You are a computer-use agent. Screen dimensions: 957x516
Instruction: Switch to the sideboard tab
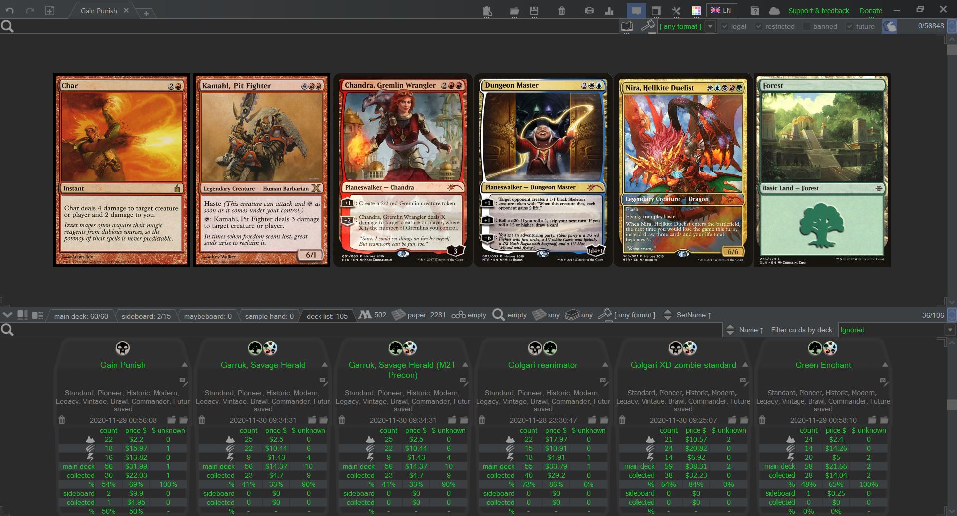(146, 316)
